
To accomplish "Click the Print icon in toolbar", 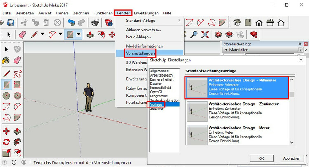I will 96,23.
